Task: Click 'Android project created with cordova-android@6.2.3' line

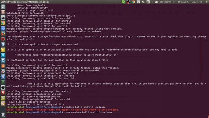Action: 41,16
